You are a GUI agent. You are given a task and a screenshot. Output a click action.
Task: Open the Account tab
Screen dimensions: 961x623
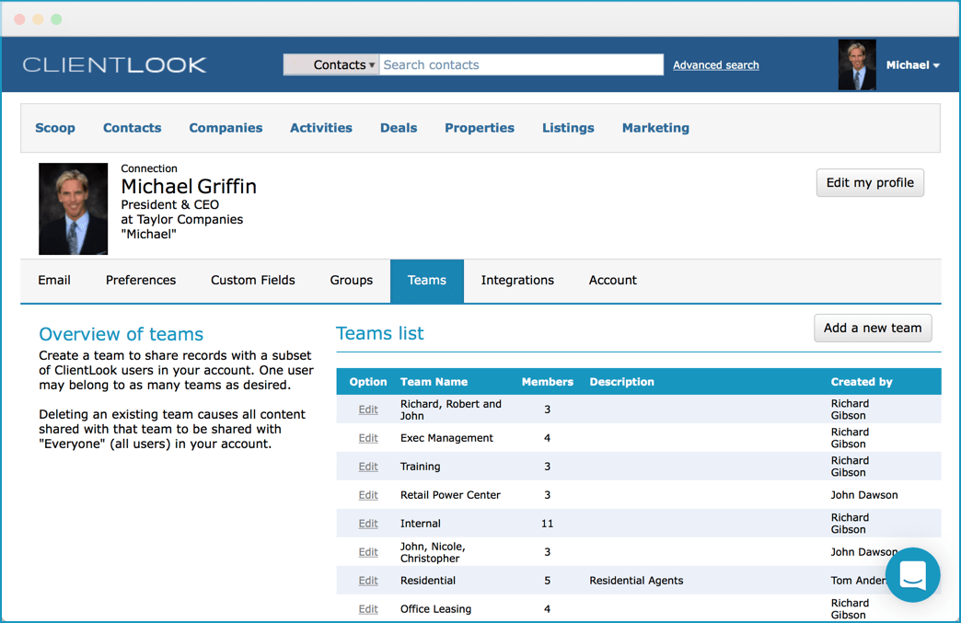click(612, 280)
